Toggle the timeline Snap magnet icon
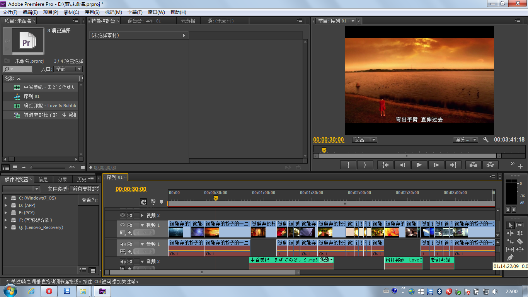The width and height of the screenshot is (528, 297). coord(143,202)
